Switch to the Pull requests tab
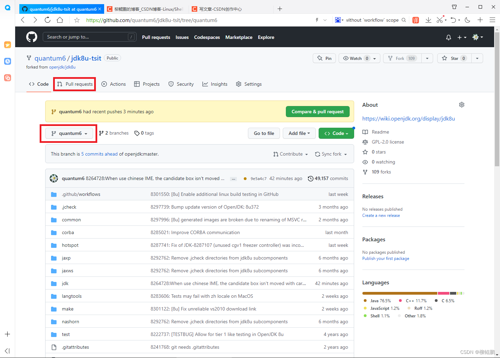 [x=74, y=84]
